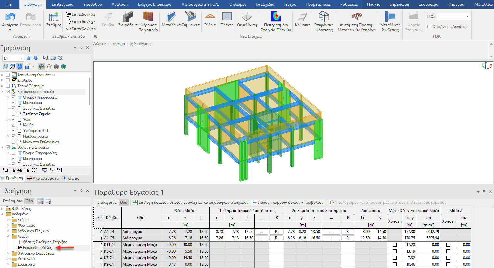
Task: Uncheck the Κλωβοί checkbox
Action: point(13,125)
